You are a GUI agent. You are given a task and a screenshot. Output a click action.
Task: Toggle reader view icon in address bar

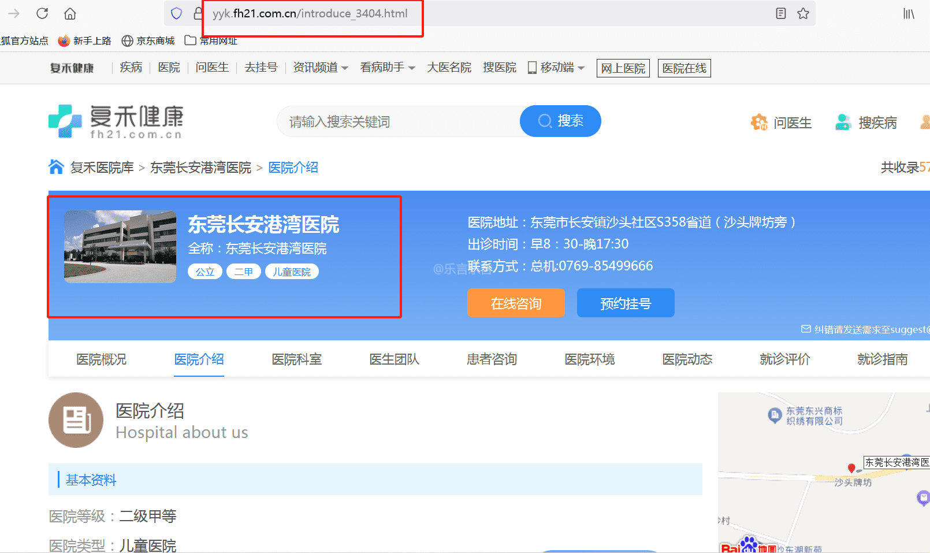[781, 13]
